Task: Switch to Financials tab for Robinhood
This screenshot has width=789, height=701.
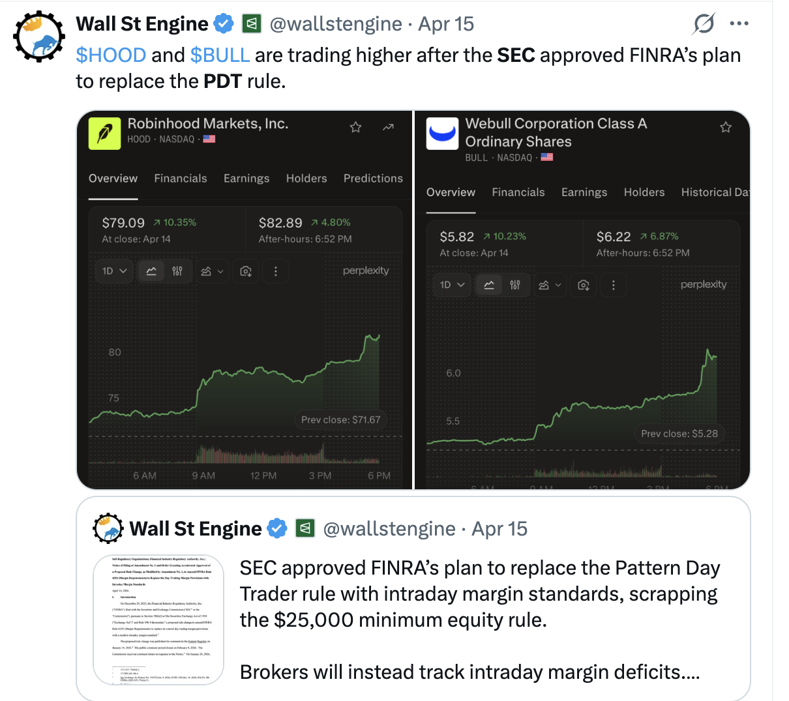Action: click(x=180, y=179)
